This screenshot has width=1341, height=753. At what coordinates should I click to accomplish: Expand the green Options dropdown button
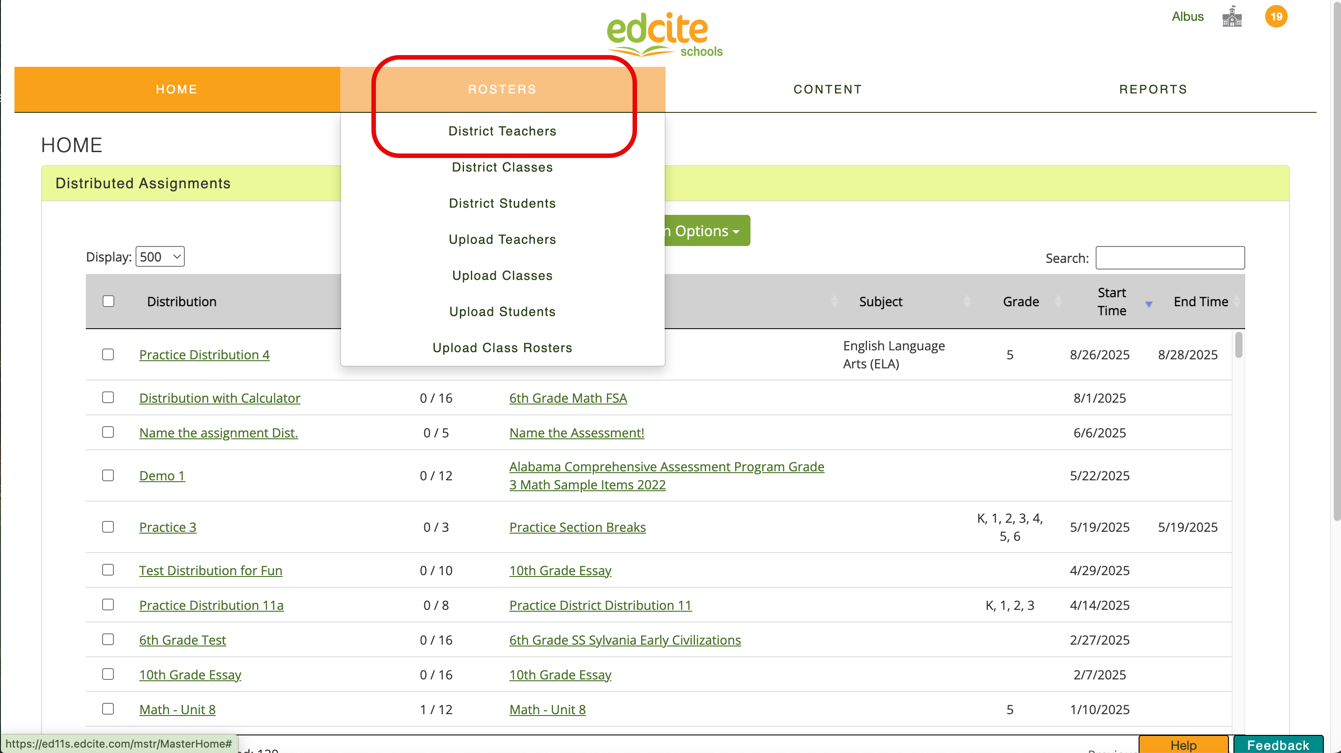click(707, 231)
